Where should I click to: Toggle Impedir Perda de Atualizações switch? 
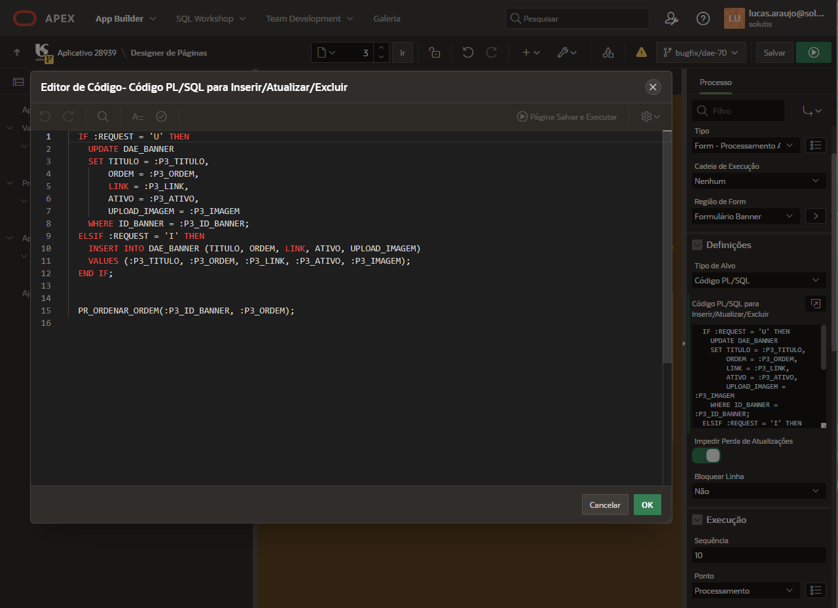click(x=706, y=456)
